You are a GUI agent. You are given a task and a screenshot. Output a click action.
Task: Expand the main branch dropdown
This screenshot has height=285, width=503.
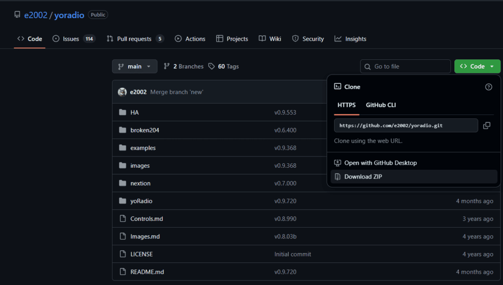135,66
